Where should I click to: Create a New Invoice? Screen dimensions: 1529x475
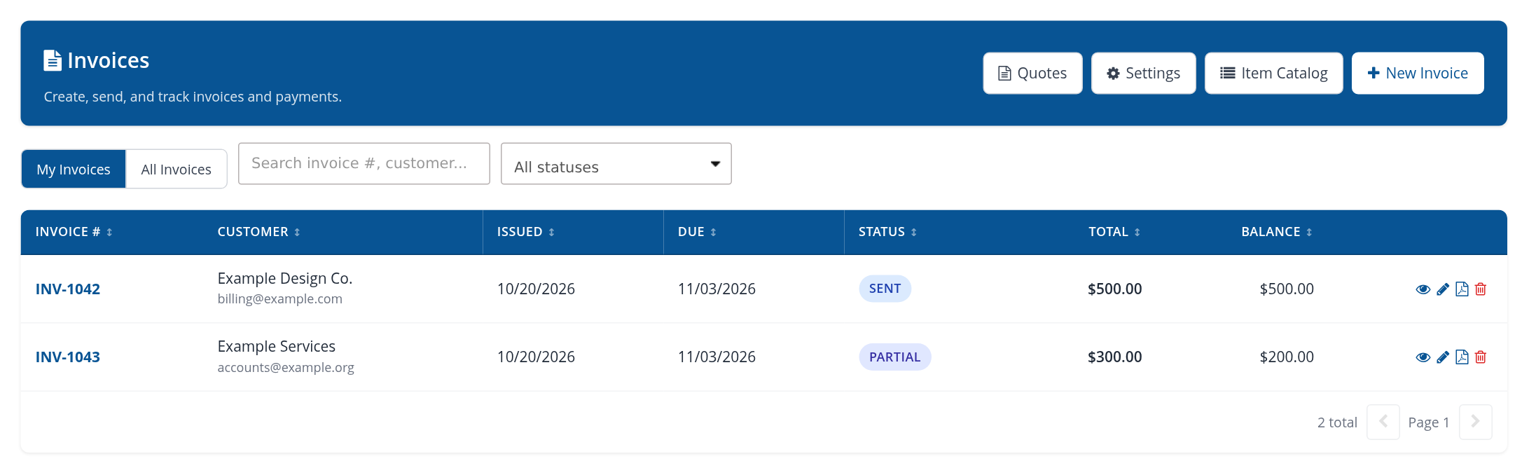pos(1418,73)
